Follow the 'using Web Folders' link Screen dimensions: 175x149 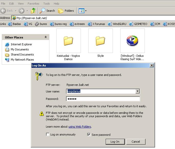click(x=80, y=127)
